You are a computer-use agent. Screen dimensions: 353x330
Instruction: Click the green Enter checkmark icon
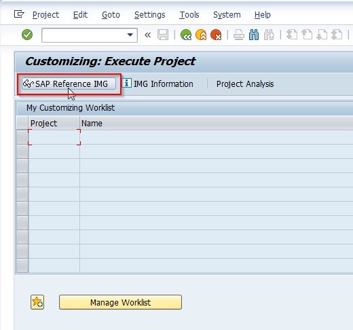tap(27, 35)
